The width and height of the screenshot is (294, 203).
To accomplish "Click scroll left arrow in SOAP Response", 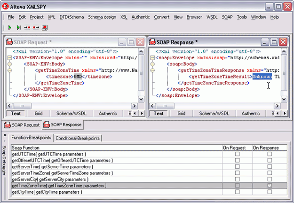I will click(152, 106).
